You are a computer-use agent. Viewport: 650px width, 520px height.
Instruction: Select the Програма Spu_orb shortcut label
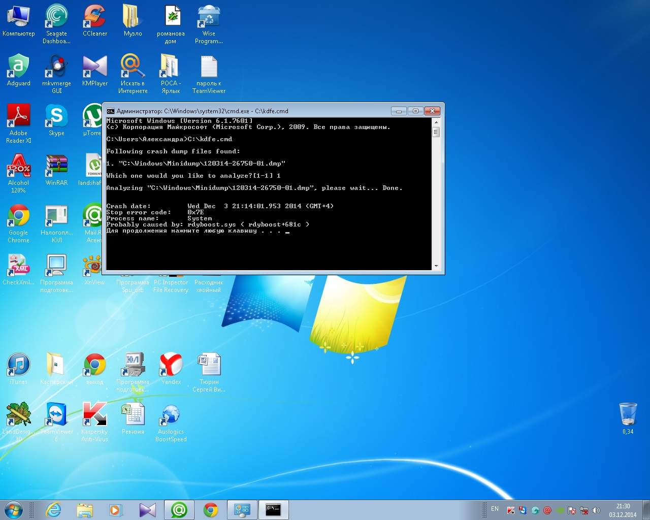point(133,286)
